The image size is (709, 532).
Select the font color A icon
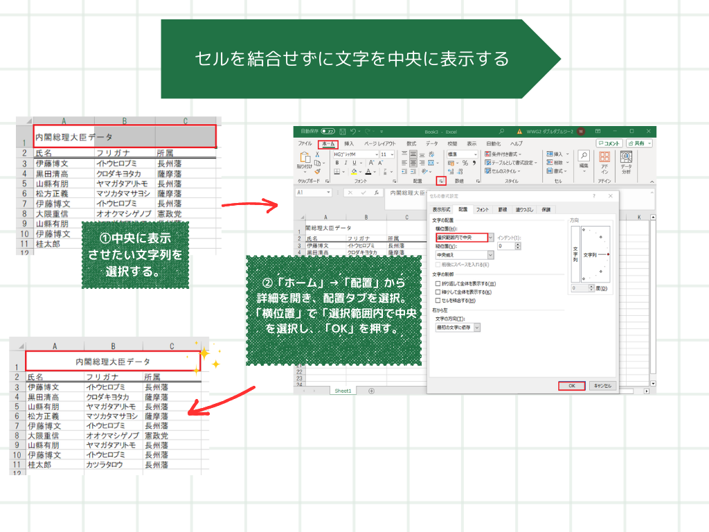coord(370,170)
